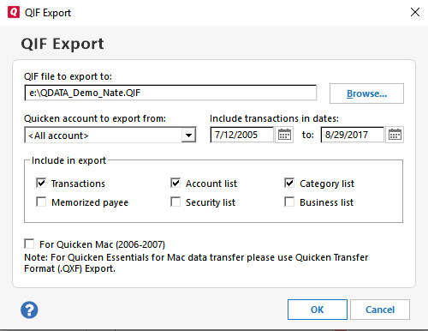Click the Browse... button

(366, 93)
